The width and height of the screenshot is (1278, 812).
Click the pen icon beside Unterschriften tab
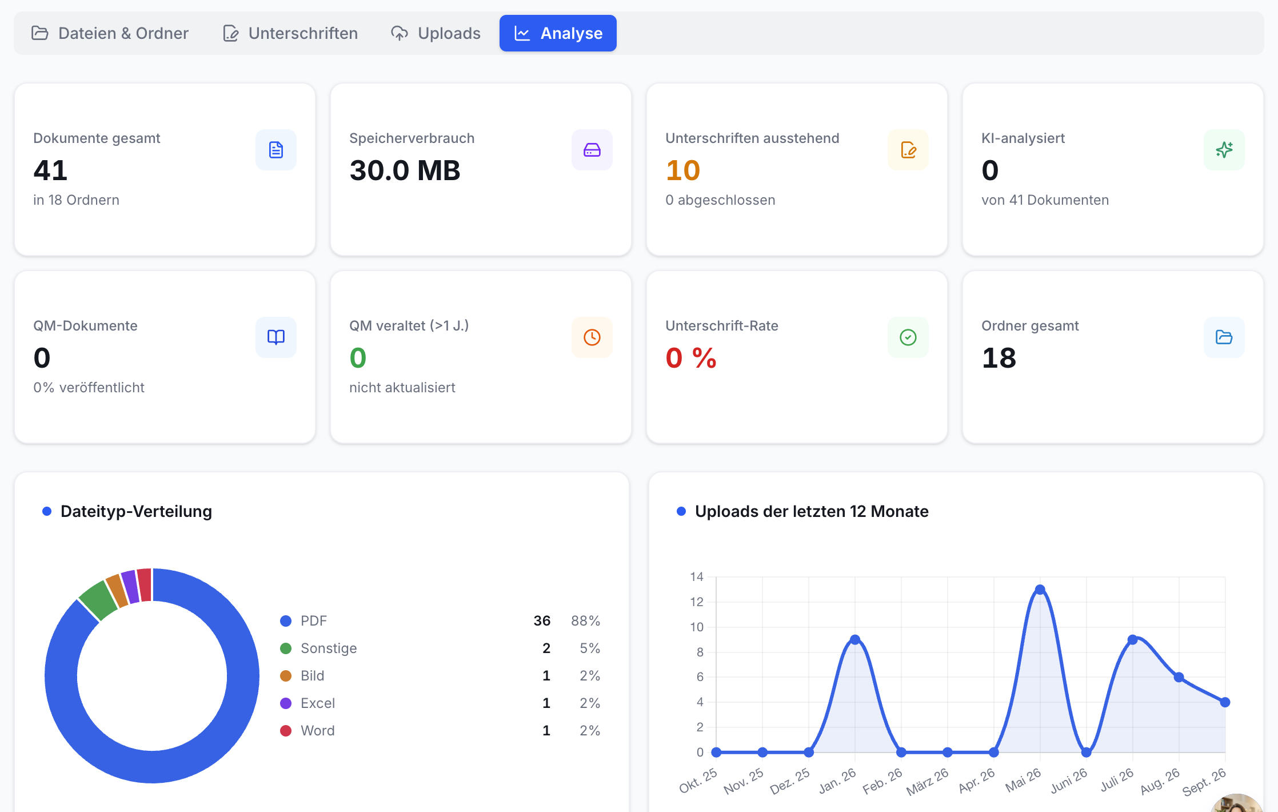(x=231, y=33)
